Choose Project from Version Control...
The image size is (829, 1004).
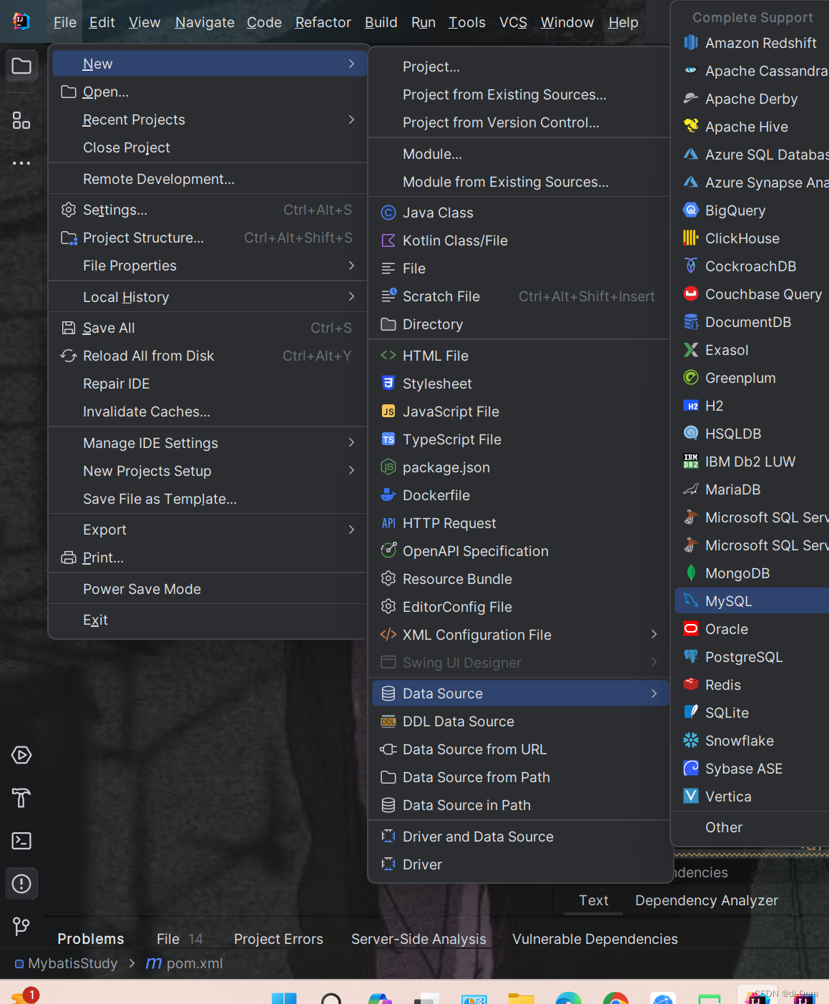(519, 122)
